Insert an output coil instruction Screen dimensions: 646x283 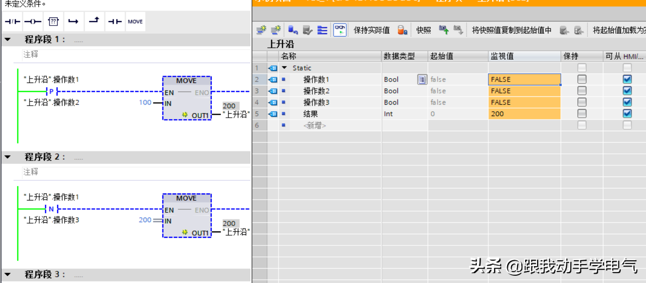33,22
